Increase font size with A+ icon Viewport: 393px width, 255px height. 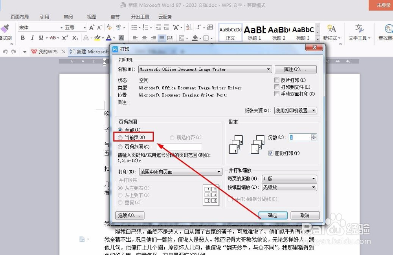pyautogui.click(x=92, y=27)
